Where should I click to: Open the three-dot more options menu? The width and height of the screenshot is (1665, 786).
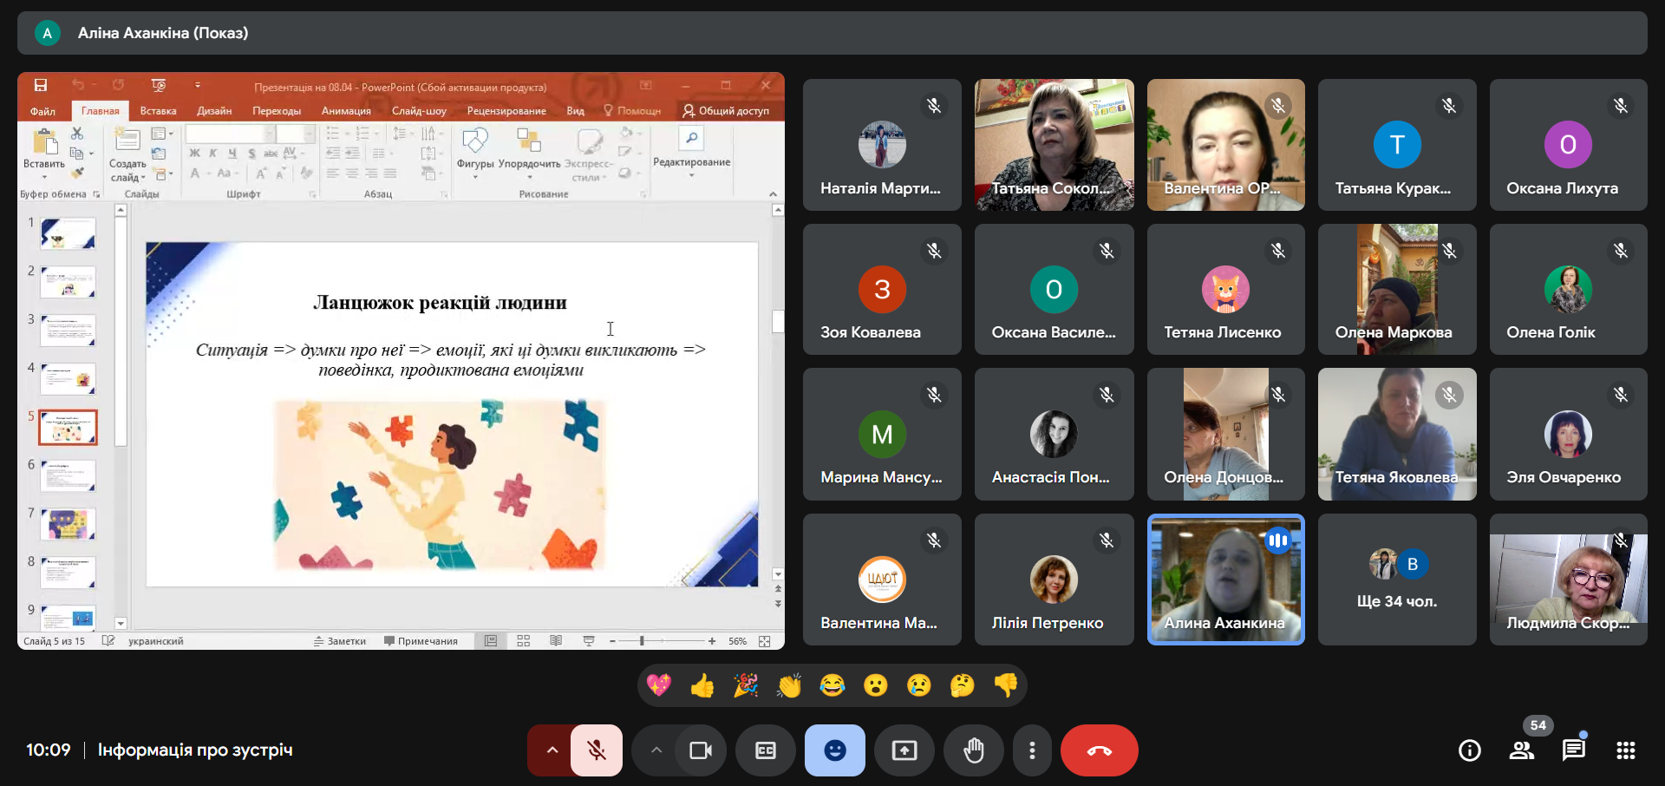pyautogui.click(x=1031, y=750)
